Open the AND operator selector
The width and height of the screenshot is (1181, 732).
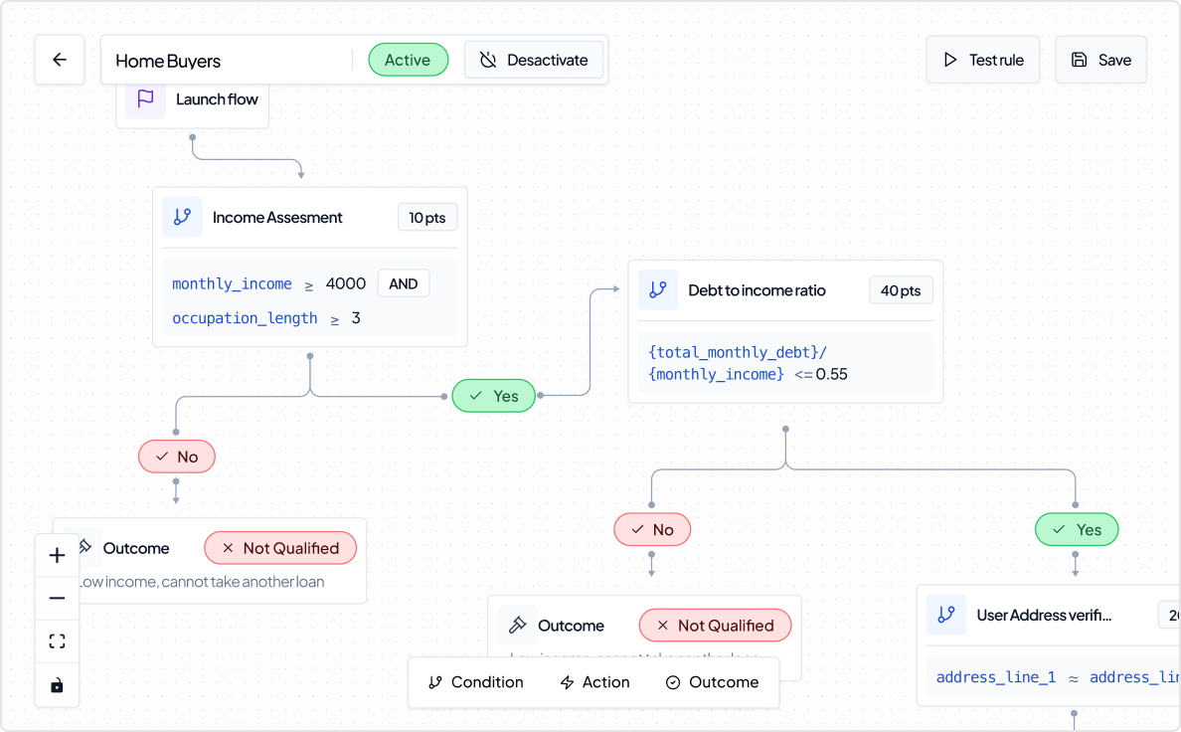point(404,282)
